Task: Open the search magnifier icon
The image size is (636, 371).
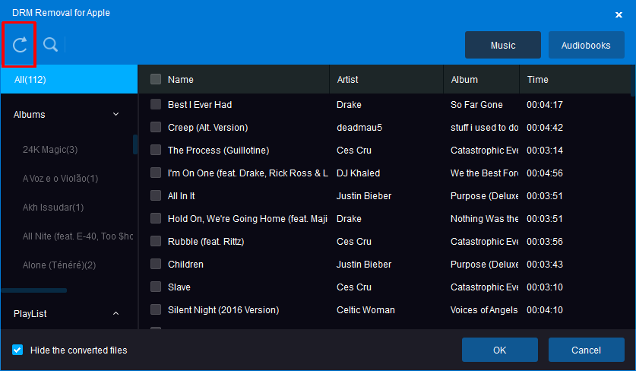Action: (x=50, y=45)
